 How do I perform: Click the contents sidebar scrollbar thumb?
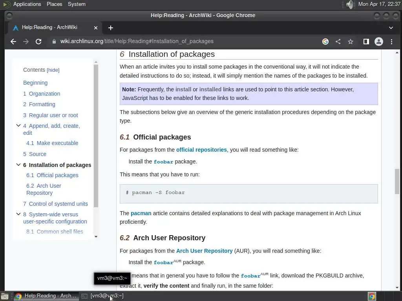[96, 136]
